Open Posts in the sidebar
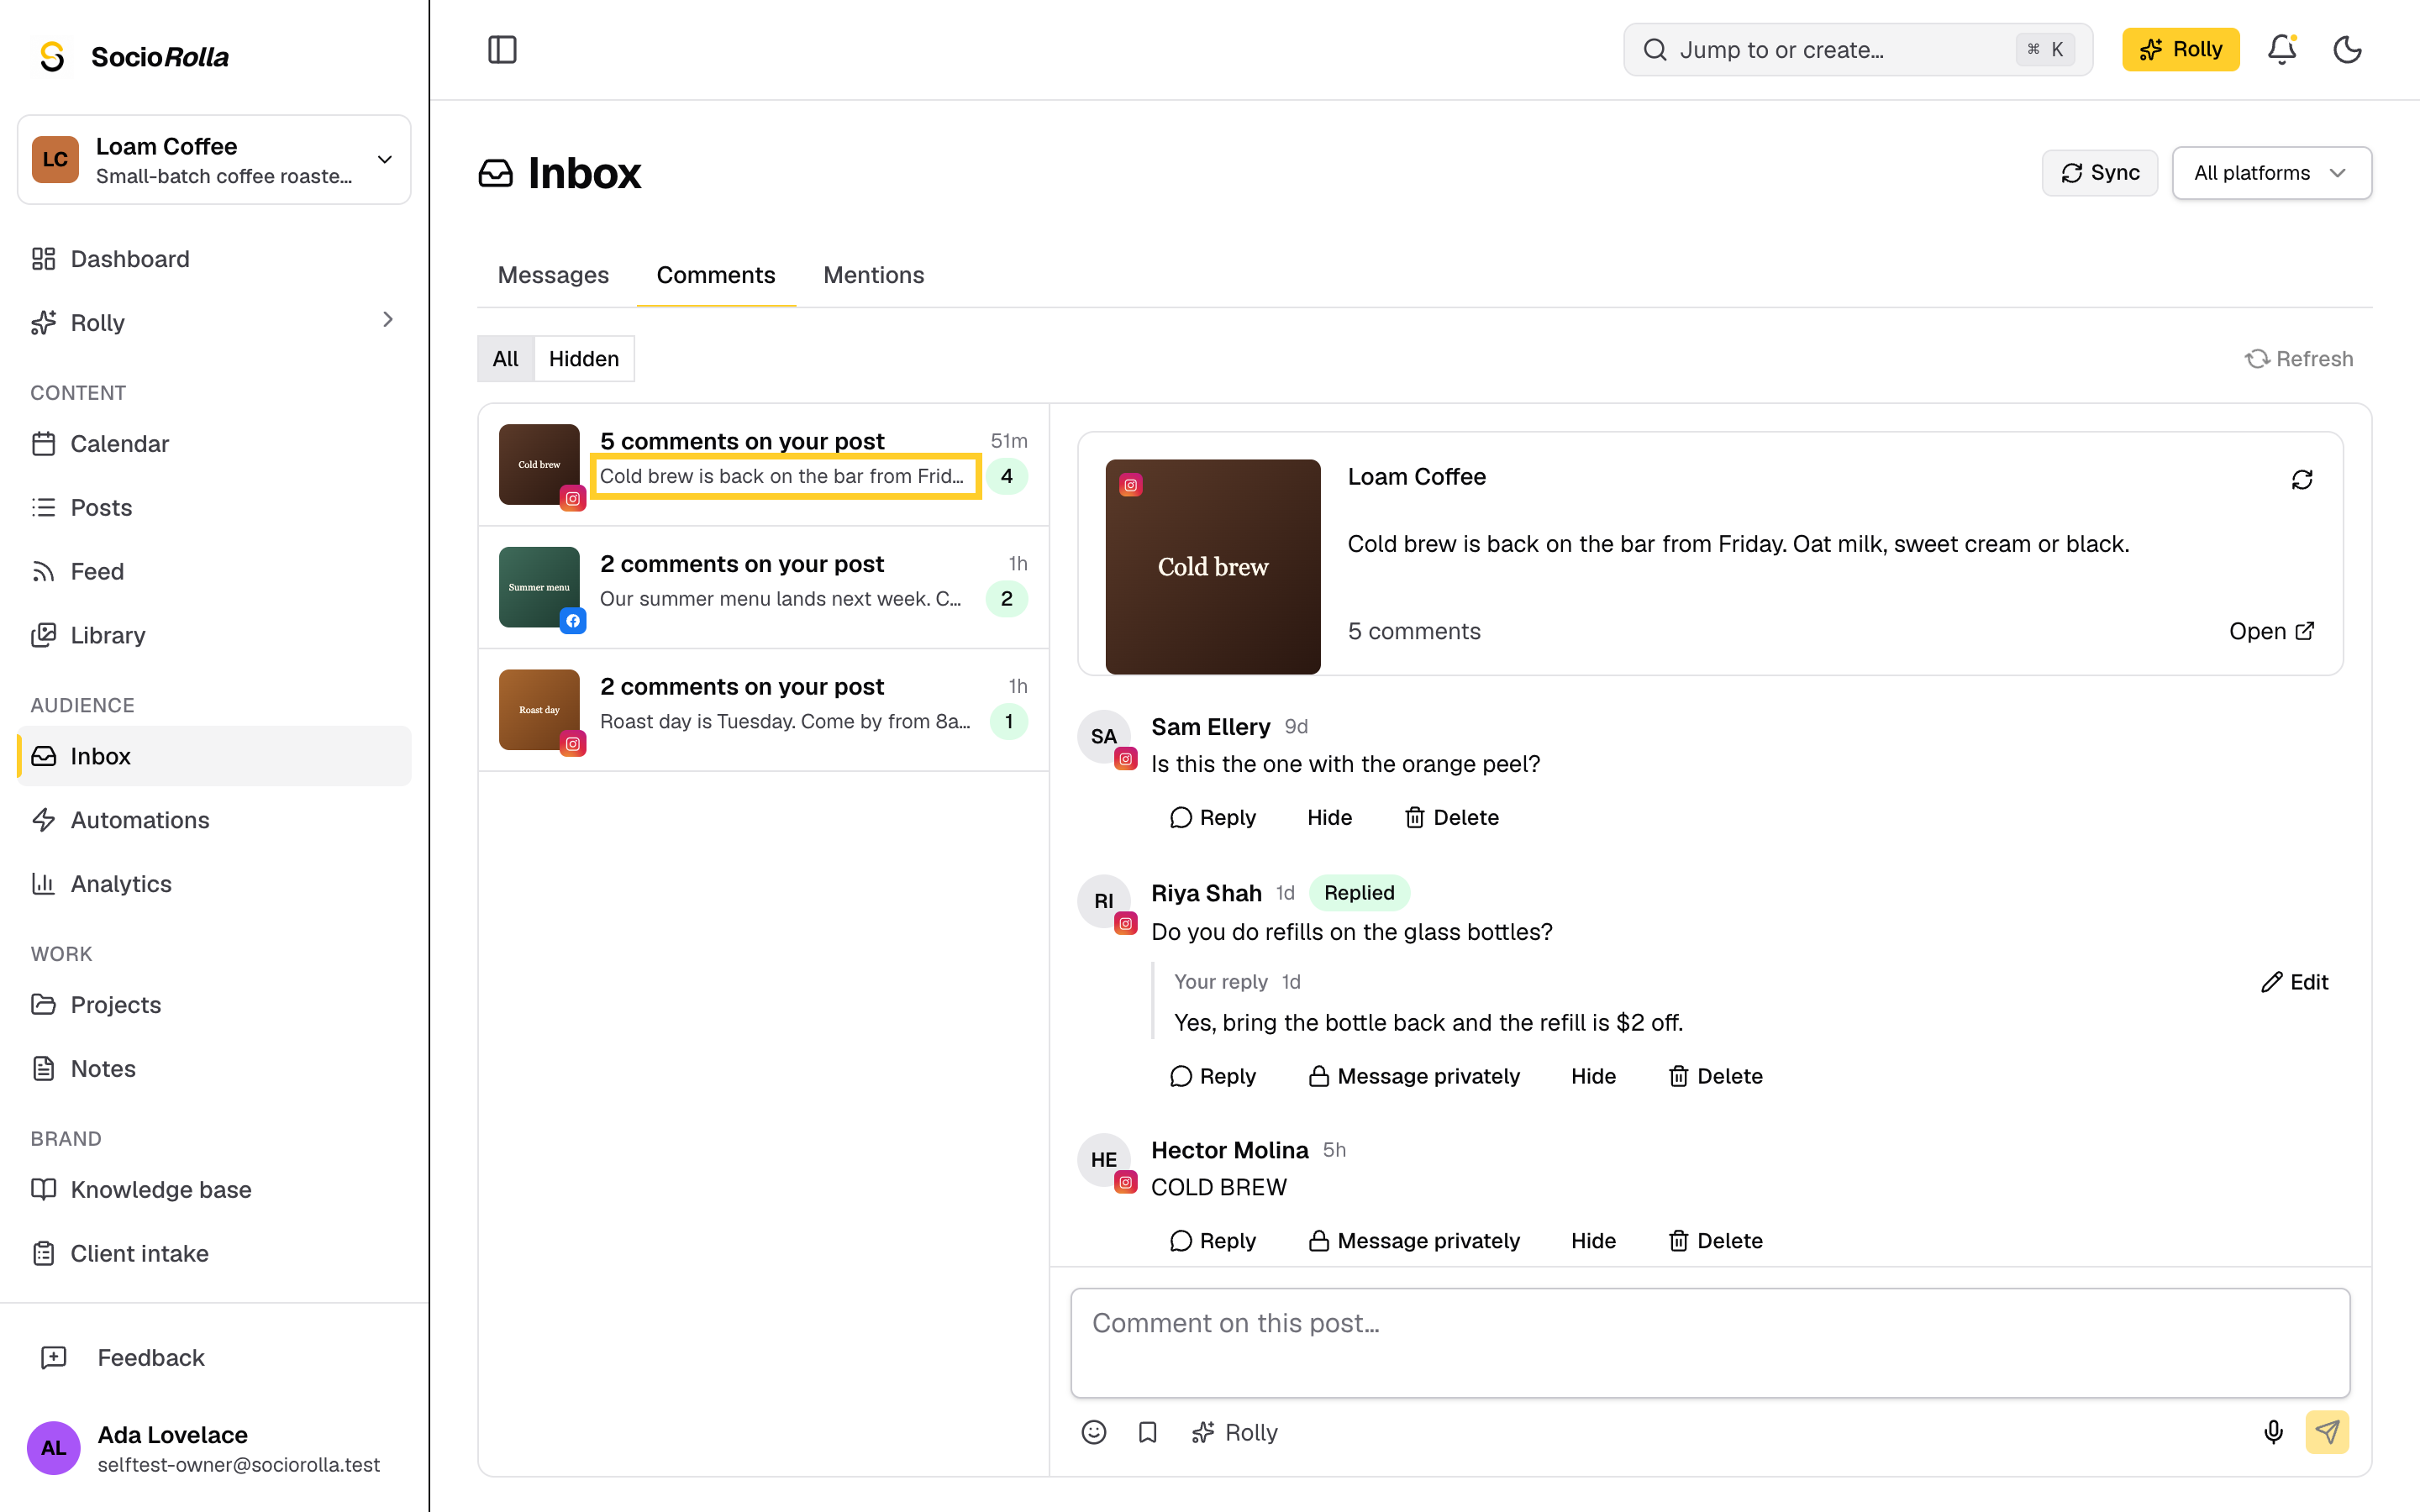This screenshot has width=2420, height=1512. (214, 507)
